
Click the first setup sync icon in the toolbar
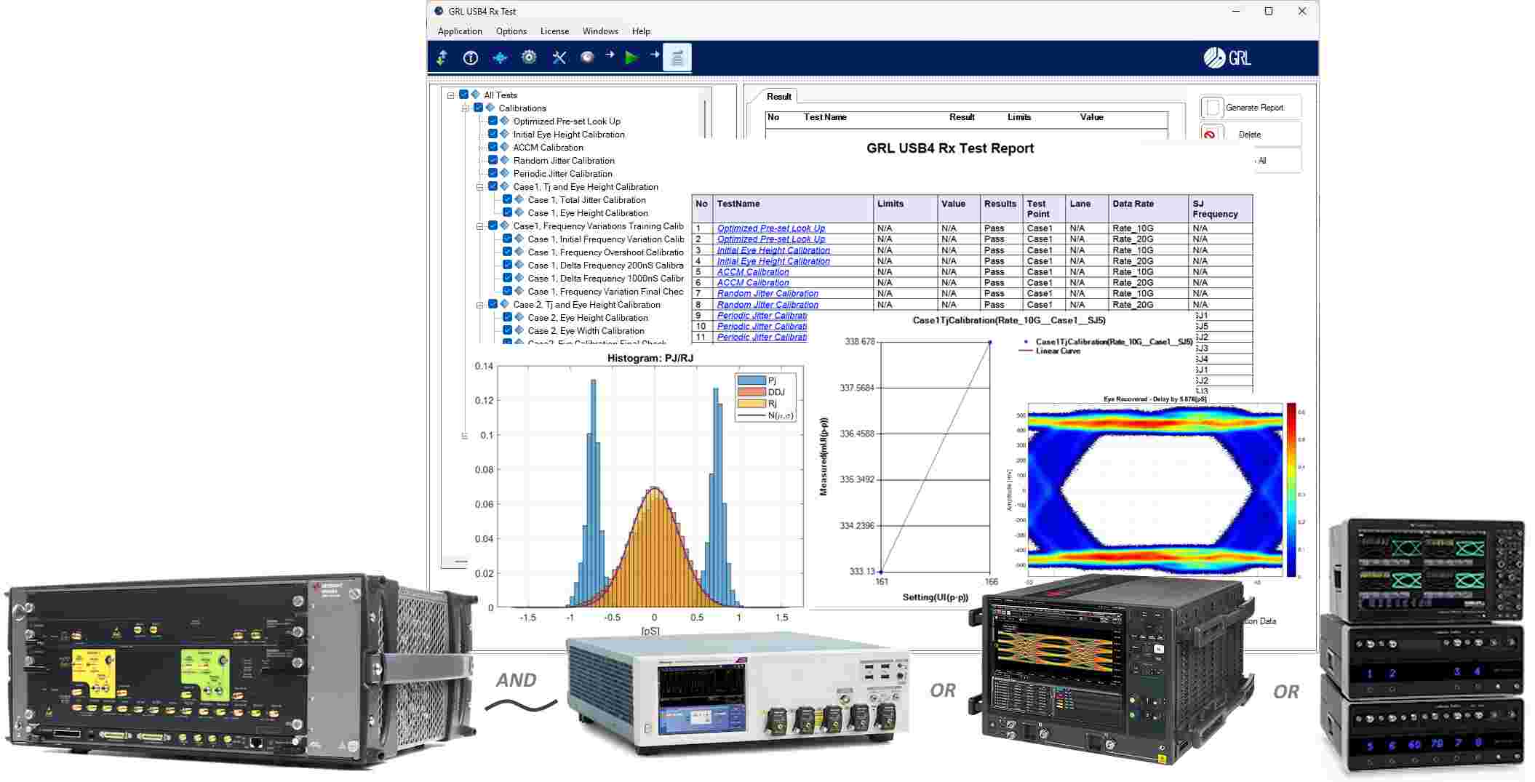[442, 57]
